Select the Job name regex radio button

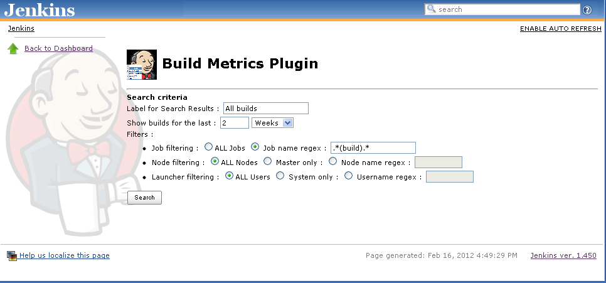tap(255, 147)
